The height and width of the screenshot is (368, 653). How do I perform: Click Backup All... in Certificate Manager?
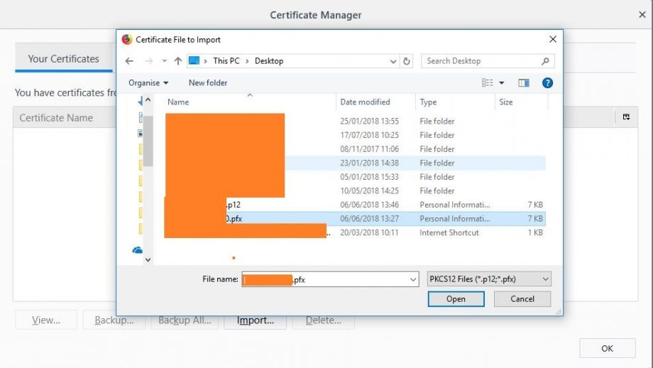pyautogui.click(x=185, y=320)
